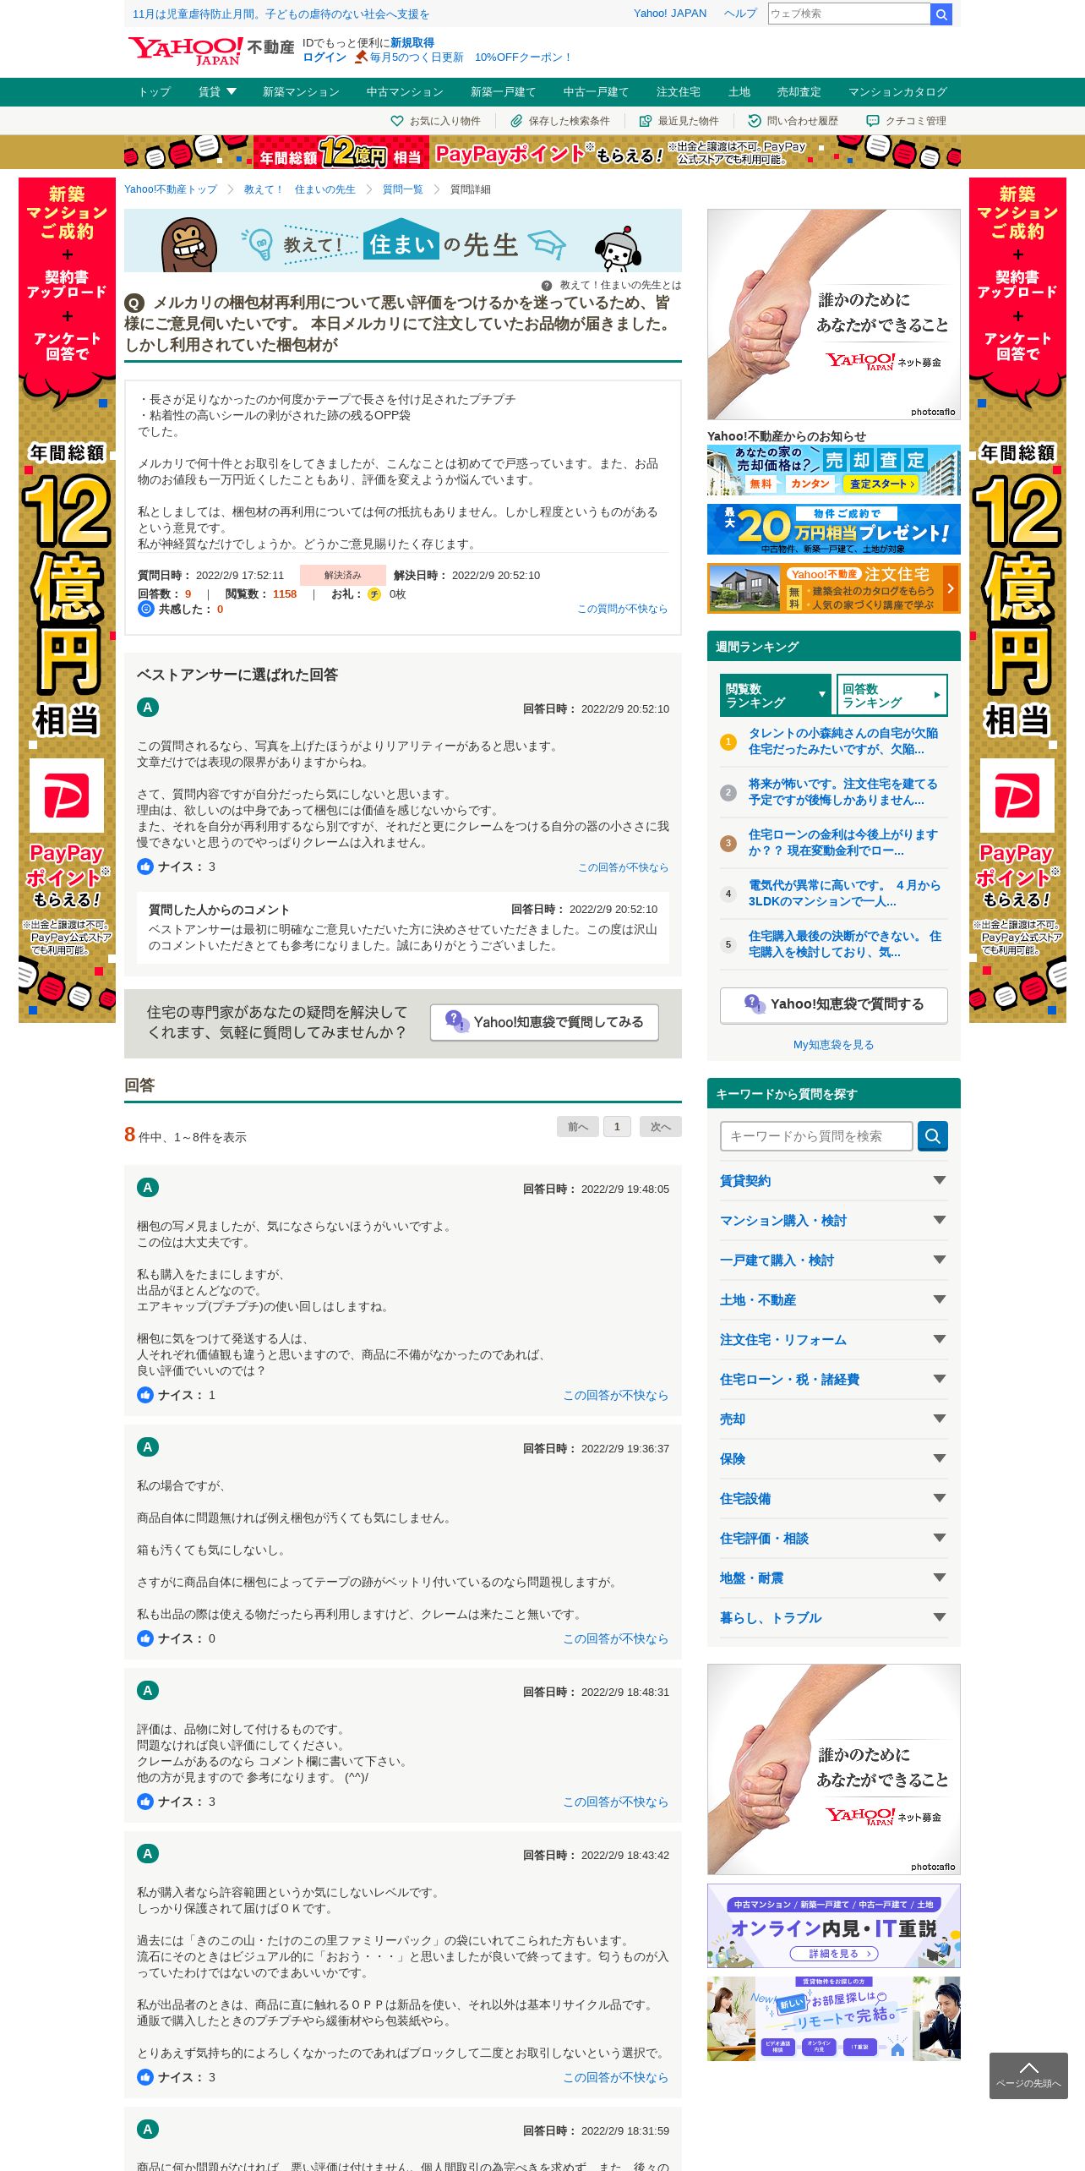Open 中古マンション nav menu item

(x=405, y=92)
